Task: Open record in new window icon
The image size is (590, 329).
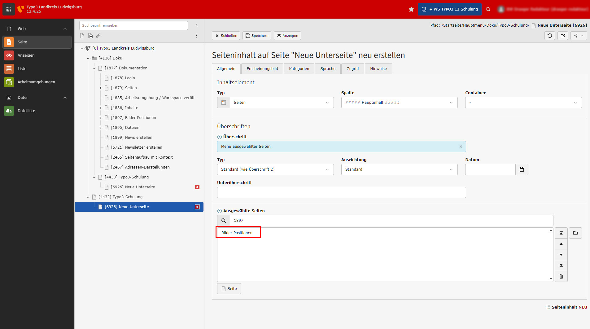Action: click(x=563, y=36)
